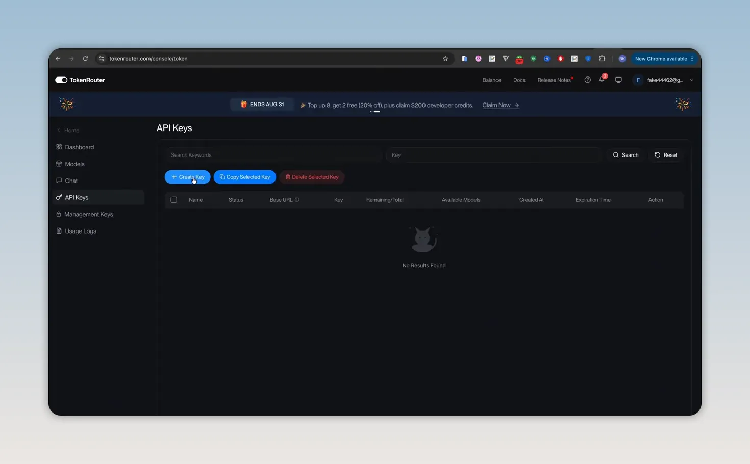750x464 pixels.
Task: Reload the page with the refresh icon
Action: (x=85, y=59)
